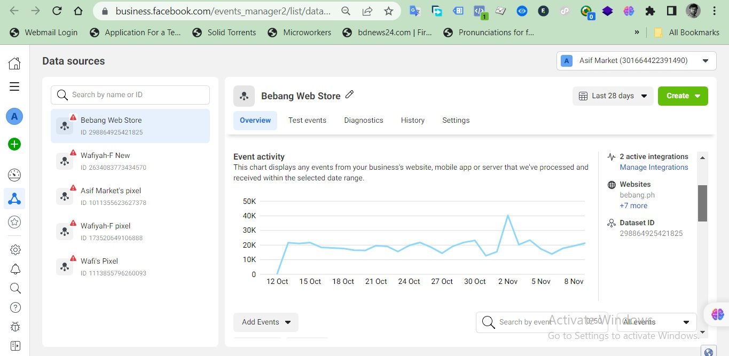Click the search magnifier in sidebar
This screenshot has width=729, height=356.
[x=15, y=288]
